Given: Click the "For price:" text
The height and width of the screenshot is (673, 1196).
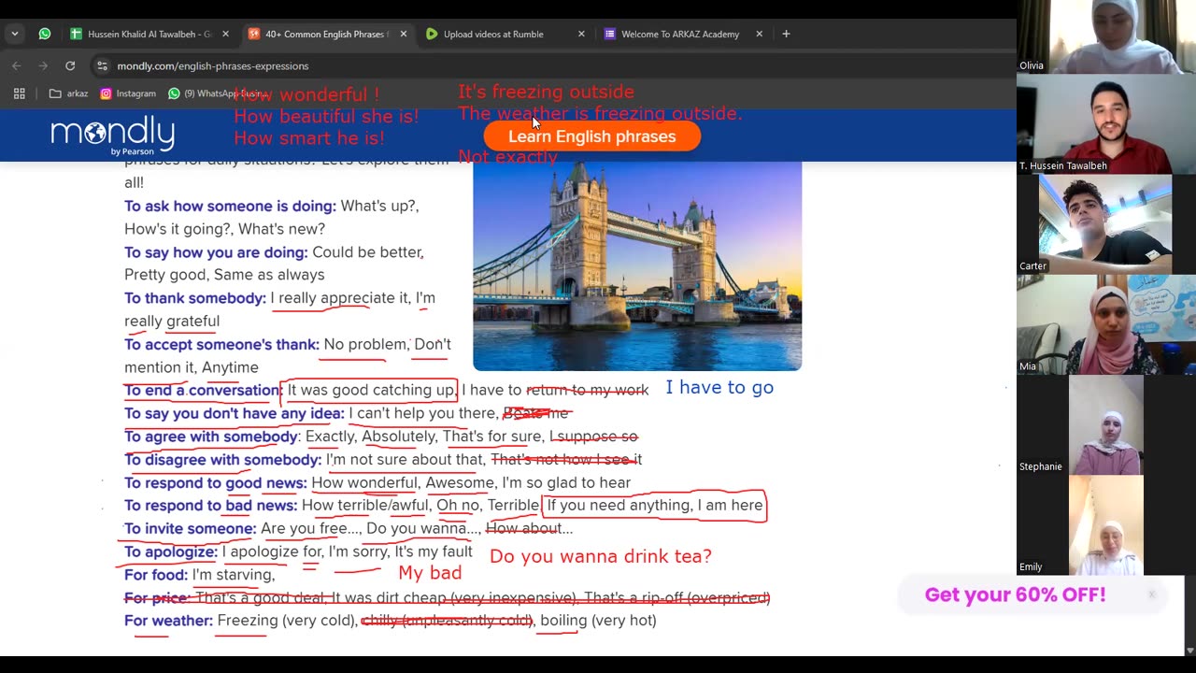Looking at the screenshot, I should (158, 597).
